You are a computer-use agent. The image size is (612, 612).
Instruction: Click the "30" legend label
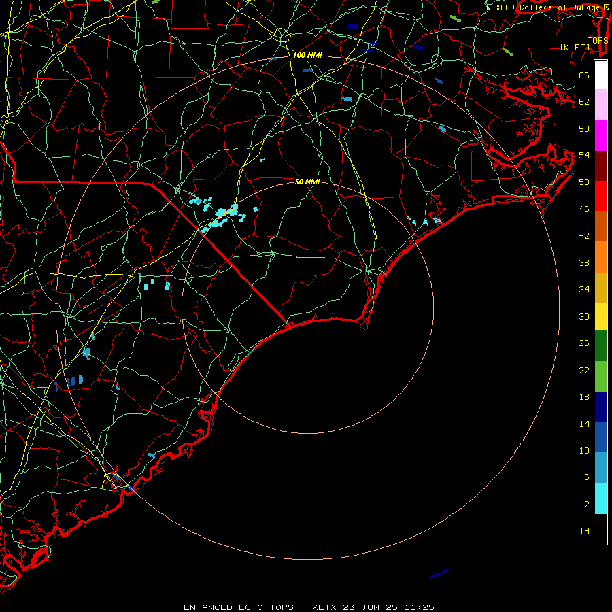584,316
